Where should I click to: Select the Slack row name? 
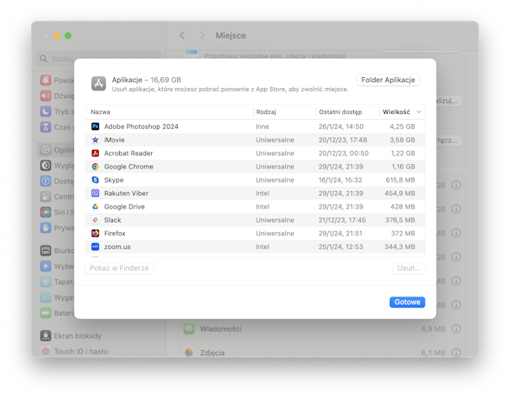pyautogui.click(x=112, y=220)
